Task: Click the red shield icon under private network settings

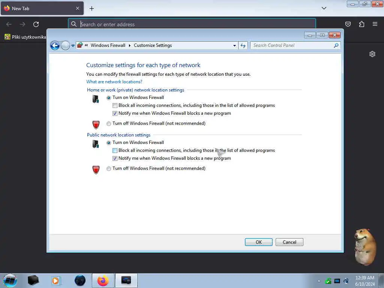Action: click(96, 124)
